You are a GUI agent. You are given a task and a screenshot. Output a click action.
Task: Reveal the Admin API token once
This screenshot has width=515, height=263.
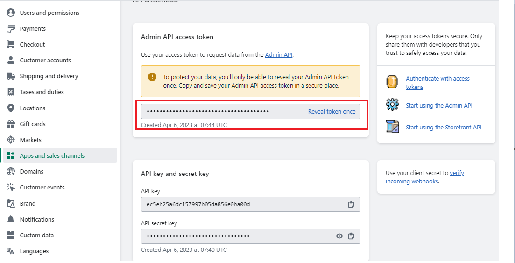(332, 112)
